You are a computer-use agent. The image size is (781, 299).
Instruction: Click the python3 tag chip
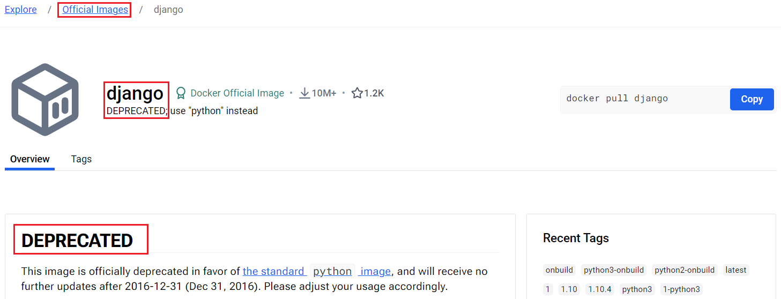637,289
